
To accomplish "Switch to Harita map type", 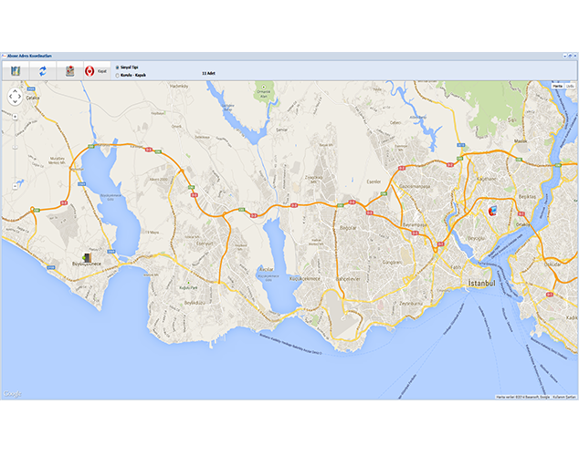I will 558,86.
